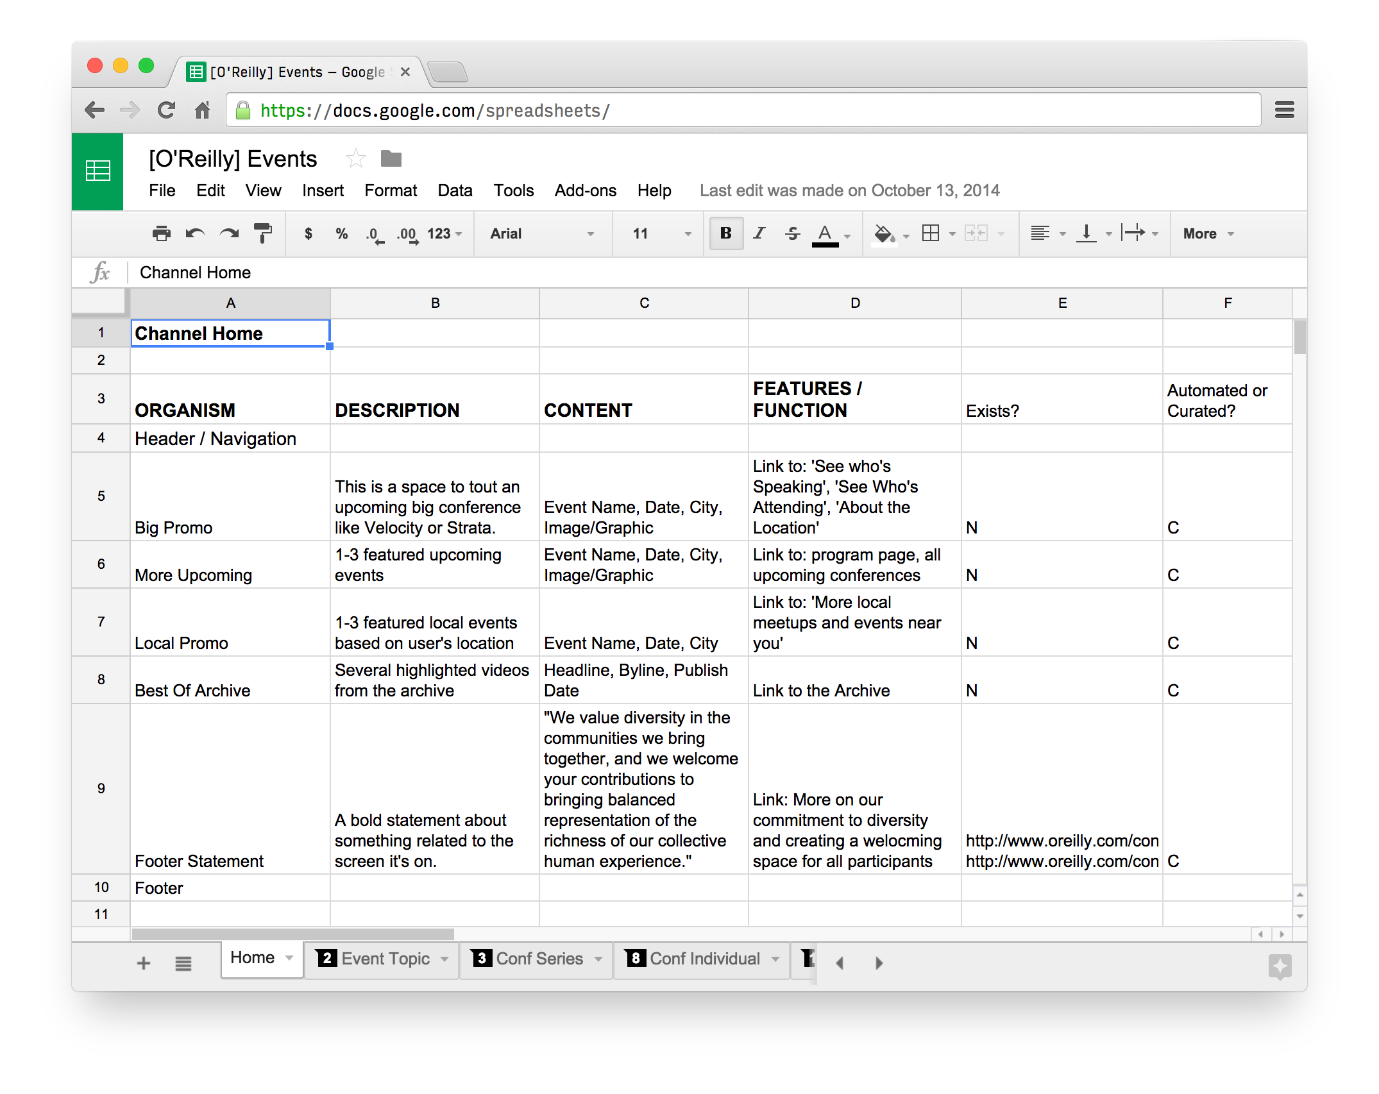Open the fill color picker
Image resolution: width=1379 pixels, height=1094 pixels.
(892, 235)
